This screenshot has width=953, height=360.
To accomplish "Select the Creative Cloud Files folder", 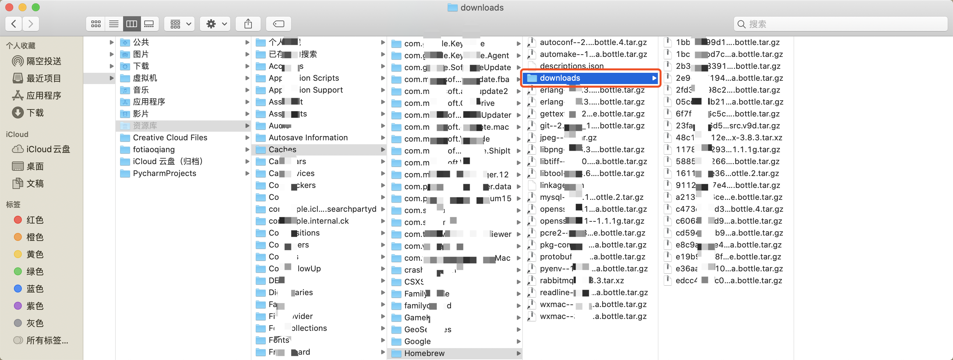I will click(184, 138).
